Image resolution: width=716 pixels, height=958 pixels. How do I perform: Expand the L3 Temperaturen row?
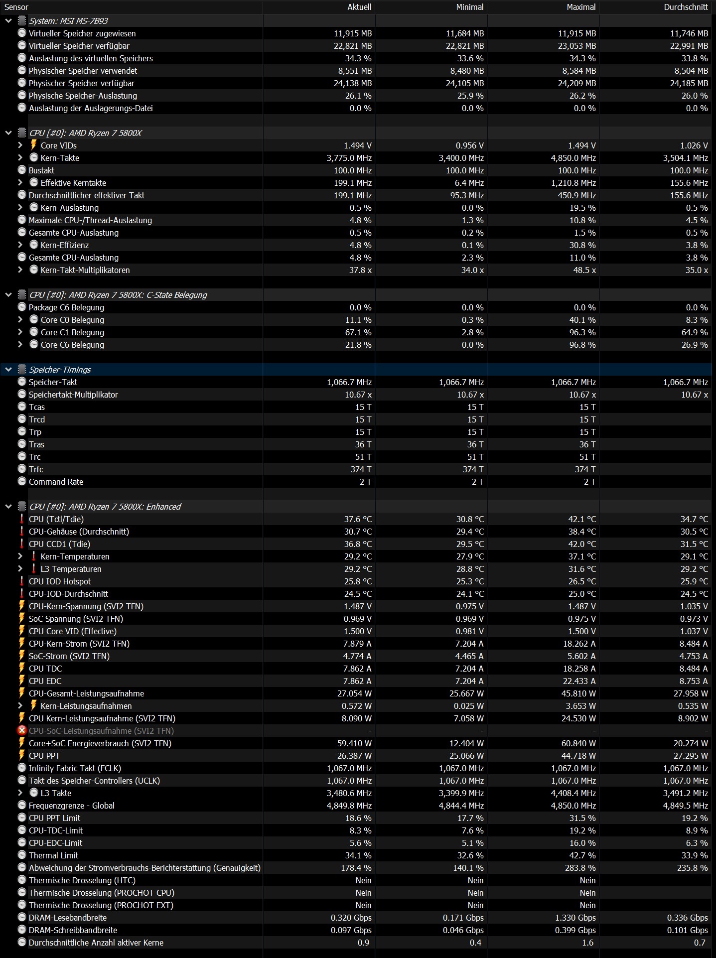[x=20, y=569]
